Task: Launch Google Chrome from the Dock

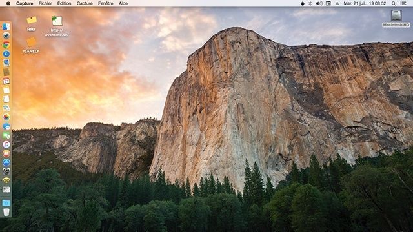Action: coord(6,44)
